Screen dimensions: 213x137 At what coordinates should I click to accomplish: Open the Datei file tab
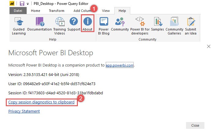(18, 11)
